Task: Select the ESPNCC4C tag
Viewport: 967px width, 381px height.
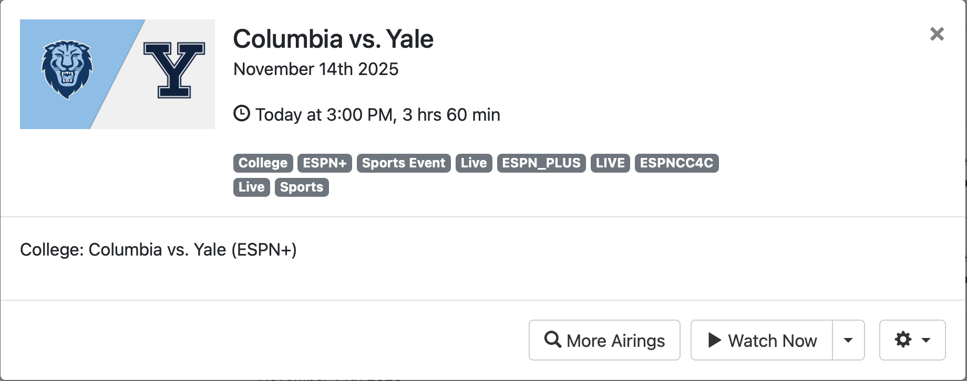Action: pos(676,163)
